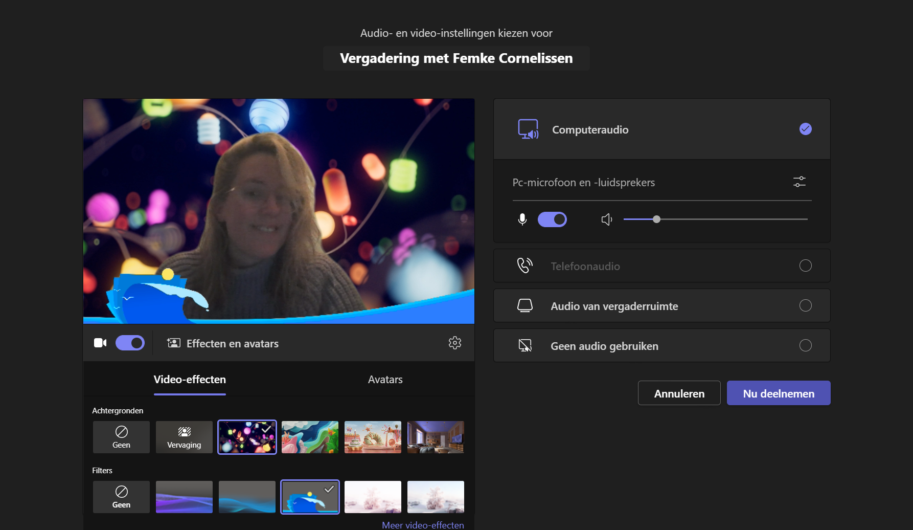The width and height of the screenshot is (913, 530).
Task: Select the Vervaging background thumbnail
Action: point(184,437)
